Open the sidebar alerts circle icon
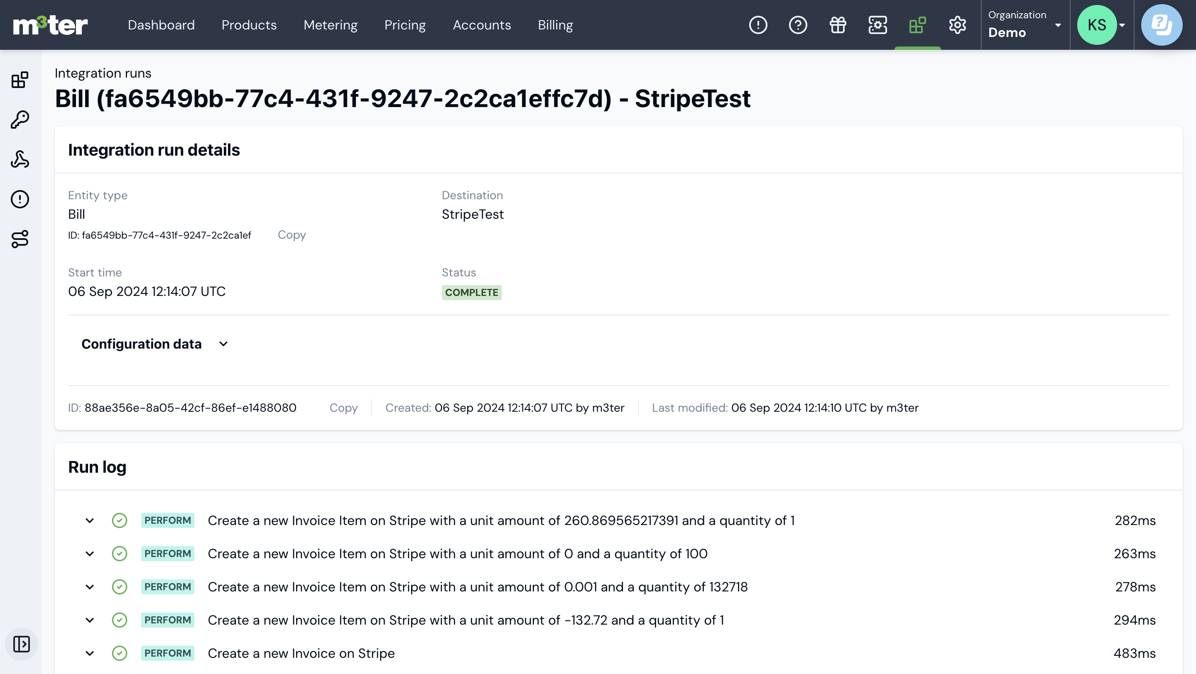Viewport: 1196px width, 674px height. [x=20, y=199]
